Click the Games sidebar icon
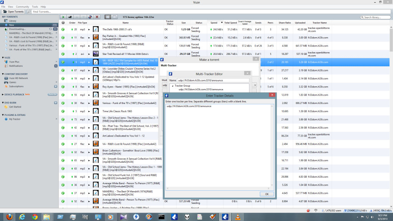Image resolution: width=393 pixels, height=221 pixels. 6,82
